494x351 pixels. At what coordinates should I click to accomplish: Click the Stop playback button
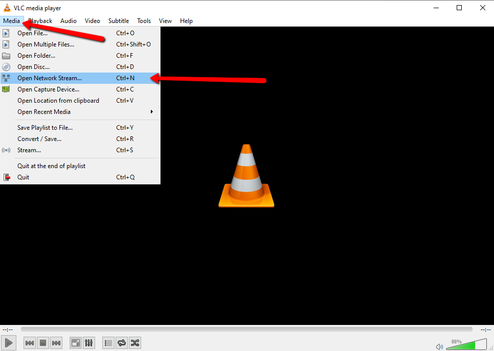[43, 343]
